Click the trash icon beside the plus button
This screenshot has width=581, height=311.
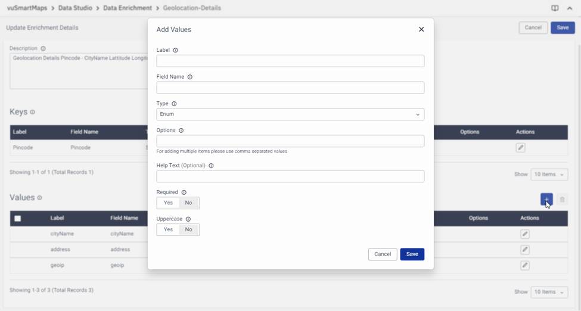click(x=562, y=200)
